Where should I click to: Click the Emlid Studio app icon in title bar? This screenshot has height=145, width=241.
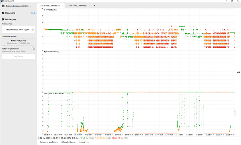point(2,1)
